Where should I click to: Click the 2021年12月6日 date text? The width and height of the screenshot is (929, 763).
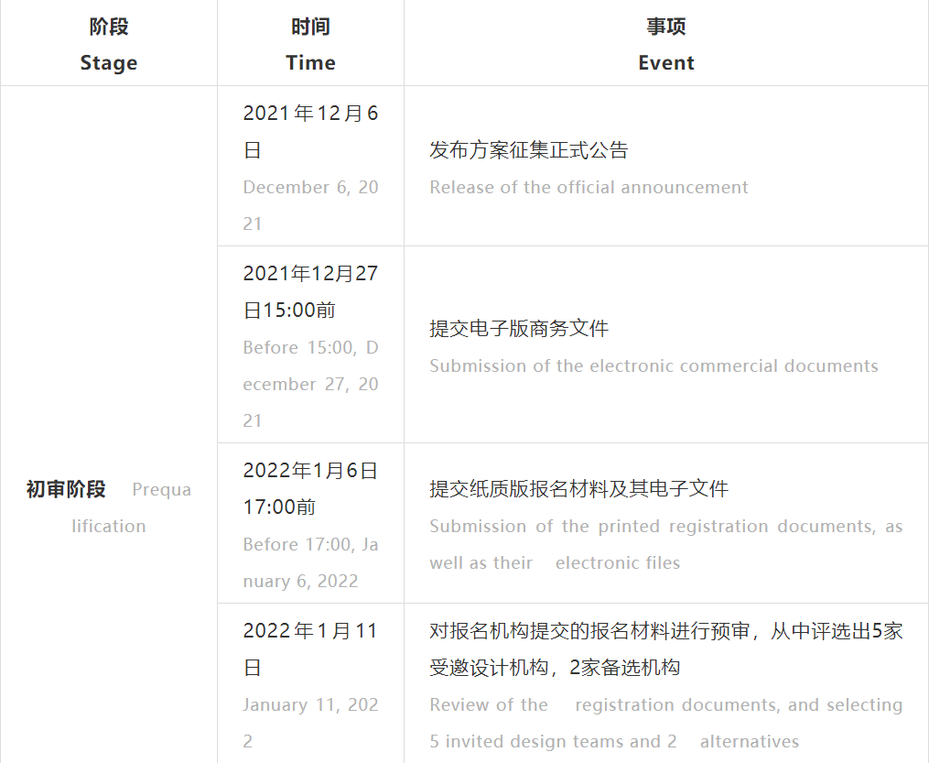310,131
